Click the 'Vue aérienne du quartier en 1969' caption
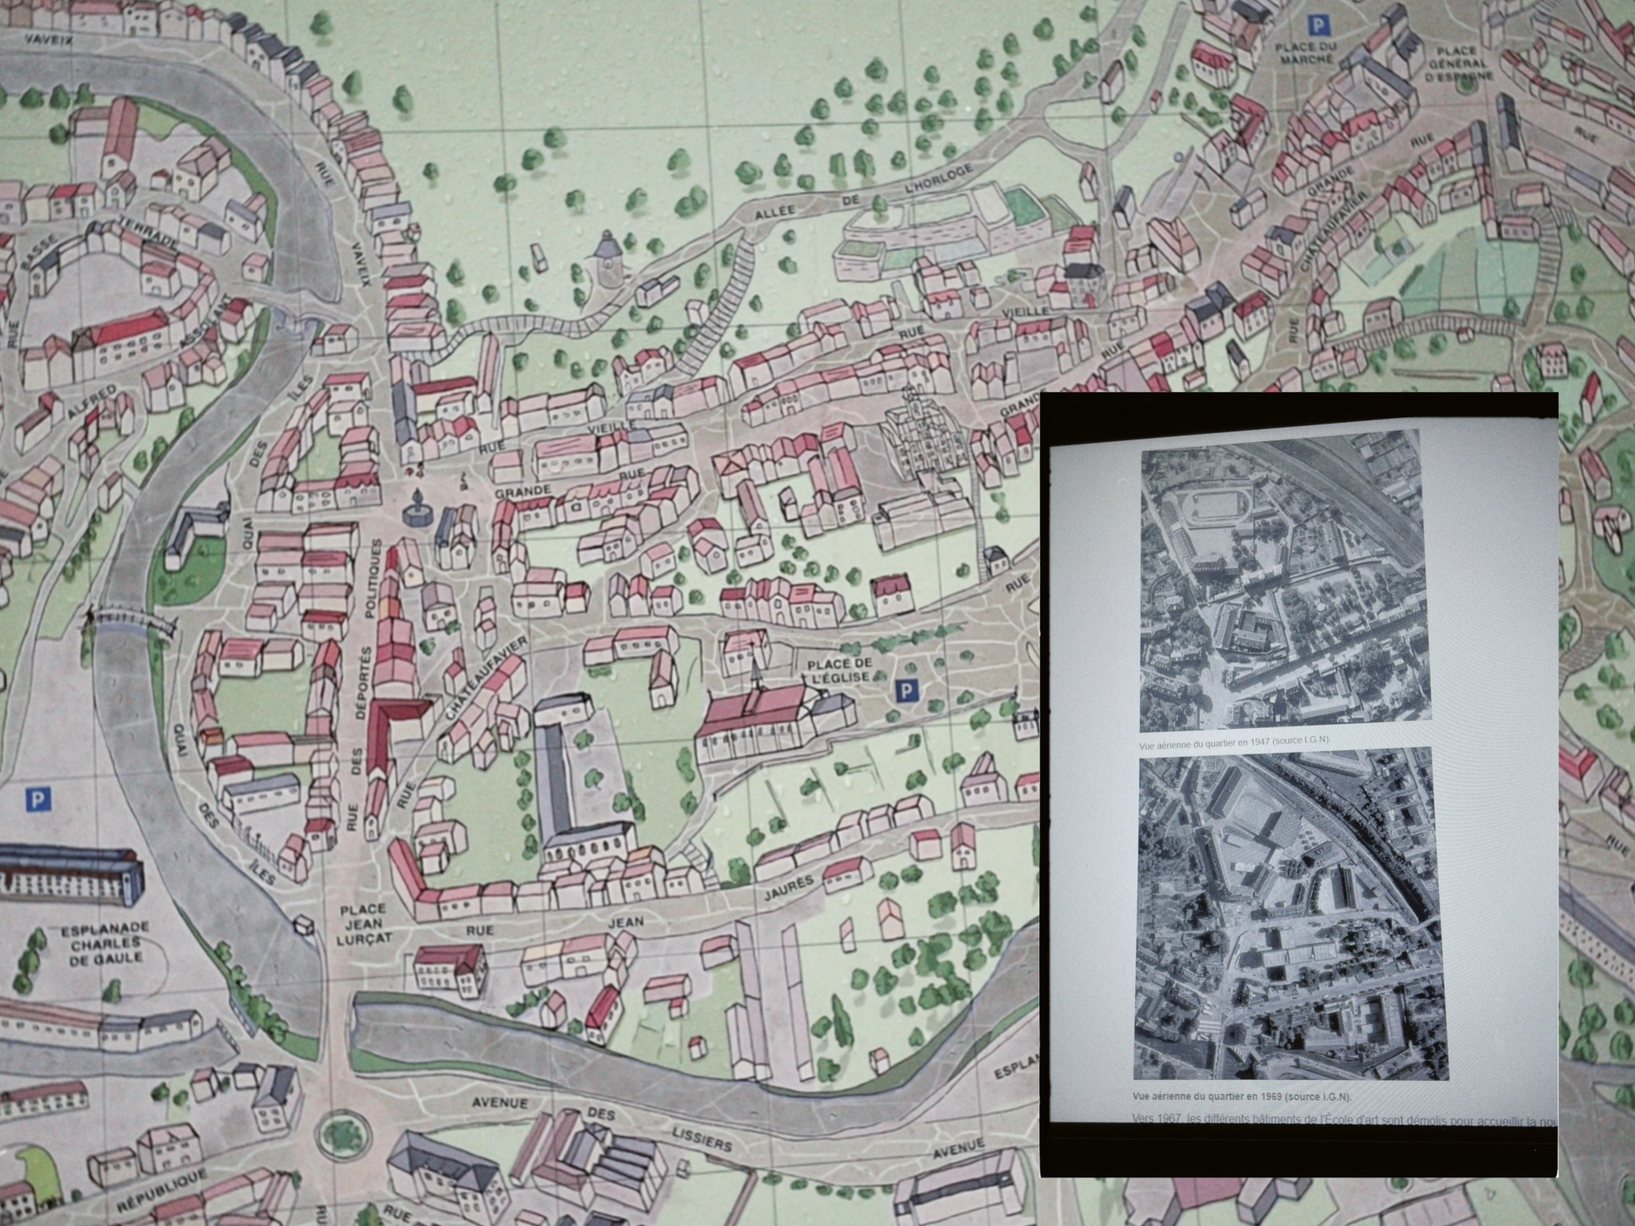This screenshot has height=1226, width=1635. [1241, 1096]
